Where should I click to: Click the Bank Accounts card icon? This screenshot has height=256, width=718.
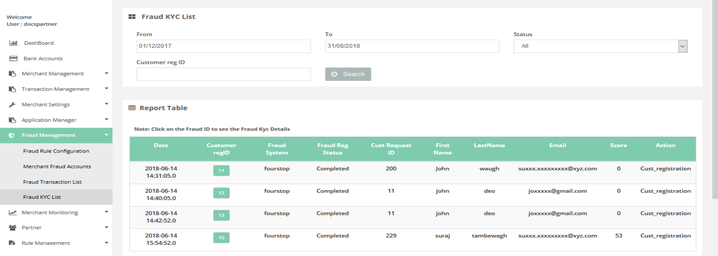(13, 58)
